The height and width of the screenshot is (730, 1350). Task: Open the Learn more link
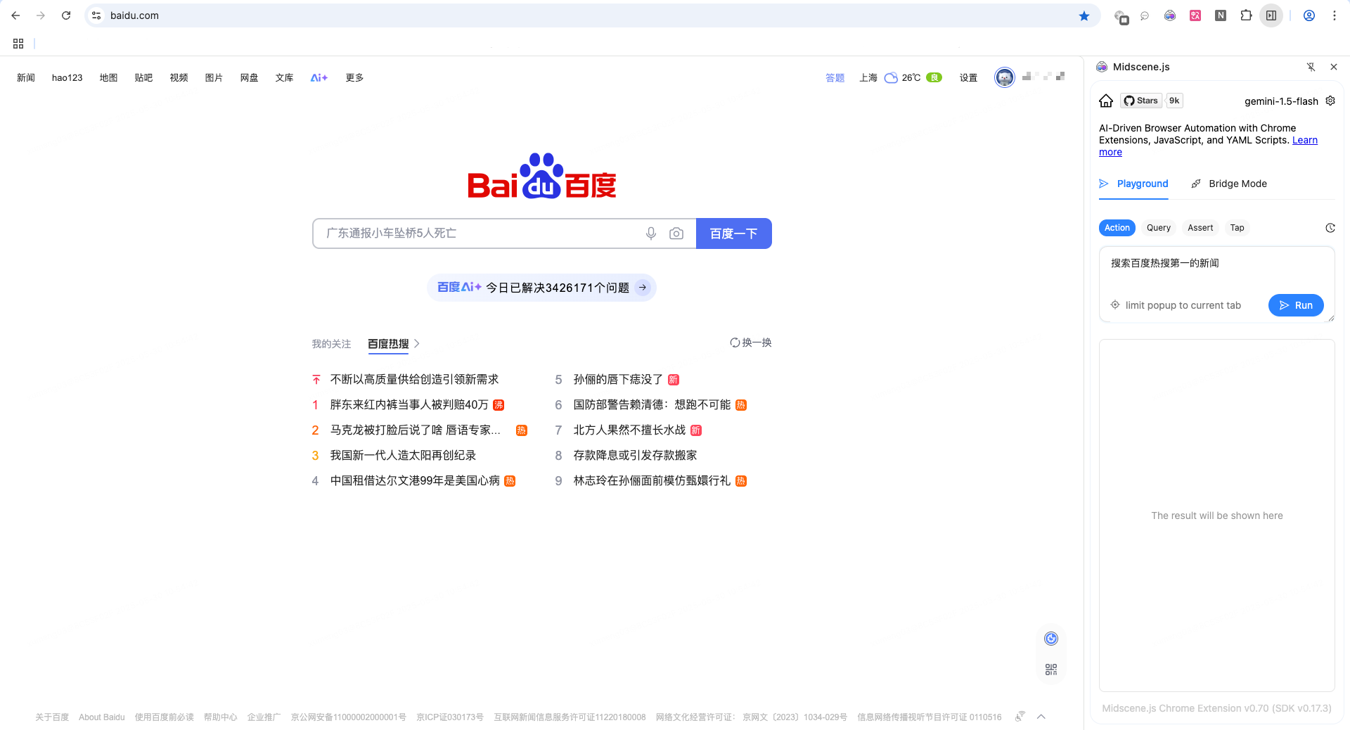(x=1305, y=140)
